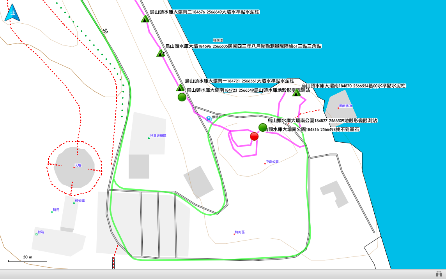Select the 遊艇碼頭 pier label
This screenshot has width=446, height=279.
tap(345, 106)
